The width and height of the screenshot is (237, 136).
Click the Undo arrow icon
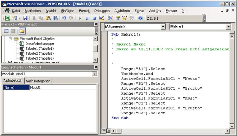[64, 18]
